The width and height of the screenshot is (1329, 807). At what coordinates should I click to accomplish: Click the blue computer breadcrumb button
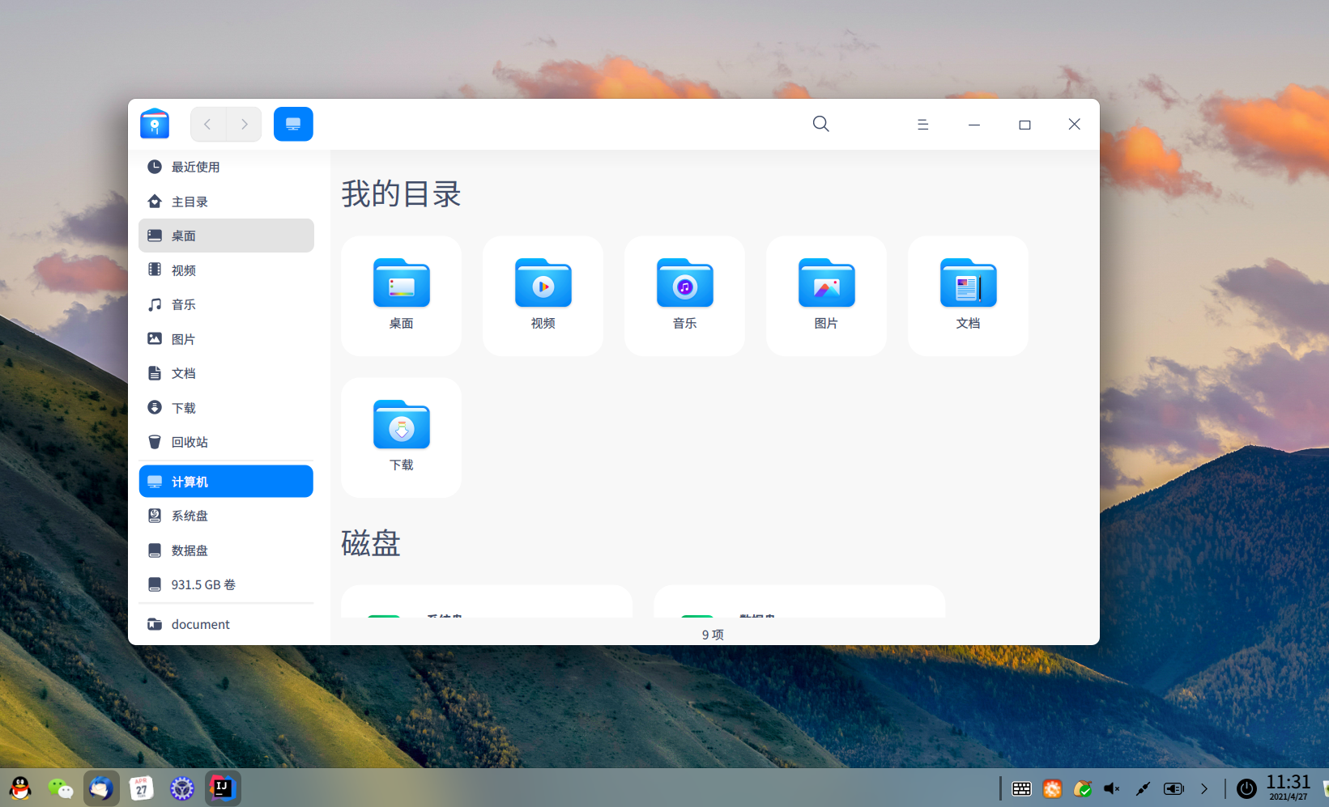[x=293, y=124]
